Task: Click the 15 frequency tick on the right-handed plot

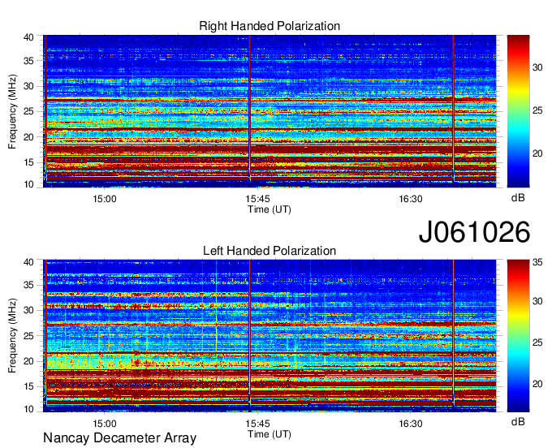Action: (x=28, y=162)
